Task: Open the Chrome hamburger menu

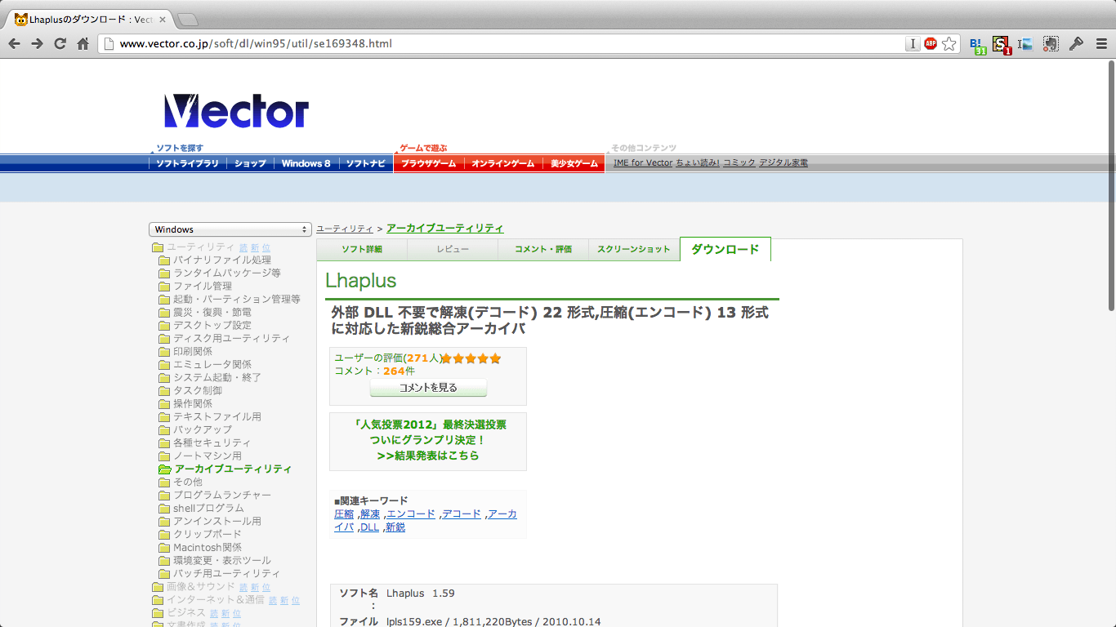Action: [x=1101, y=44]
